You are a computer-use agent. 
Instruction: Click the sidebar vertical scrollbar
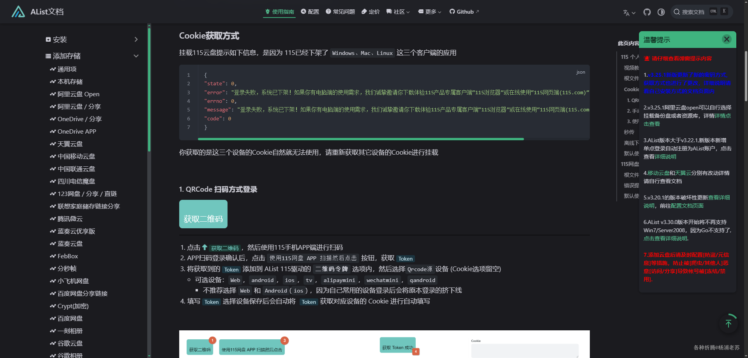pos(149,89)
